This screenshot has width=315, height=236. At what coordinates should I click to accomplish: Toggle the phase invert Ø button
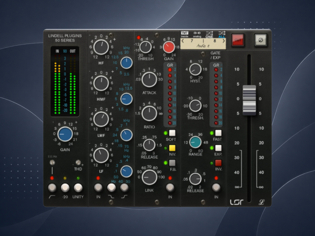point(261,40)
